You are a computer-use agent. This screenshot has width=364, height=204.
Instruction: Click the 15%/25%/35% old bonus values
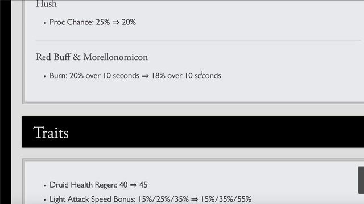click(163, 199)
